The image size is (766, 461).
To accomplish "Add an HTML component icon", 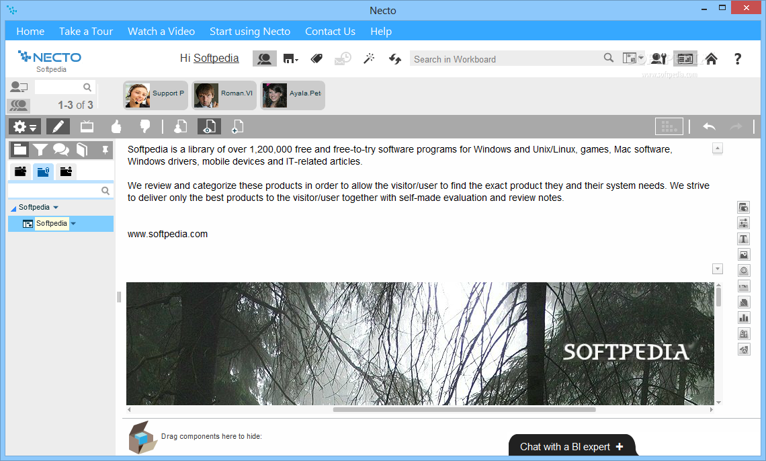I will coord(744,286).
